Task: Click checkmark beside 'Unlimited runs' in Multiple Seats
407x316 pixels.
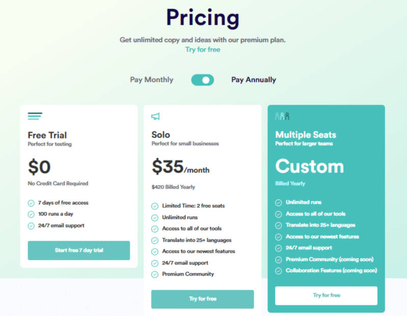Action: coord(279,203)
